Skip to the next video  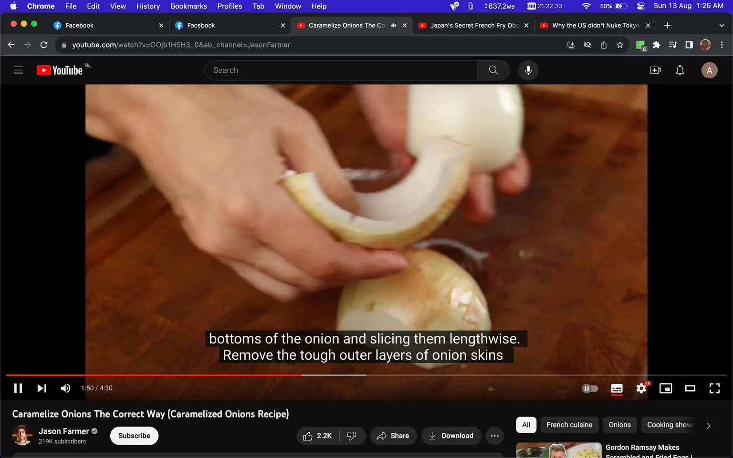(x=42, y=388)
